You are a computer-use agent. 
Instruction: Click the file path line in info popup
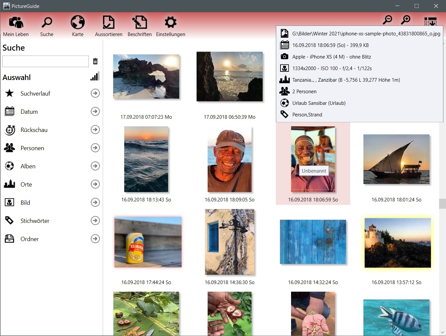pyautogui.click(x=366, y=34)
